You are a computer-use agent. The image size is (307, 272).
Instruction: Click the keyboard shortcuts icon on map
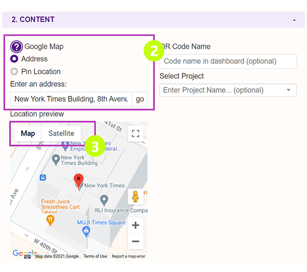point(28,256)
